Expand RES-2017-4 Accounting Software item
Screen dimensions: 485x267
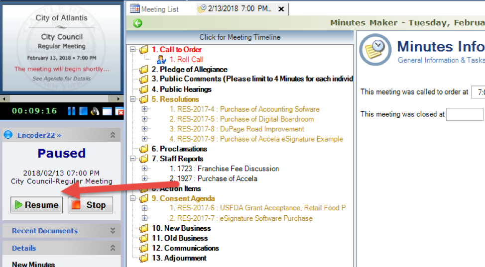coord(144,109)
